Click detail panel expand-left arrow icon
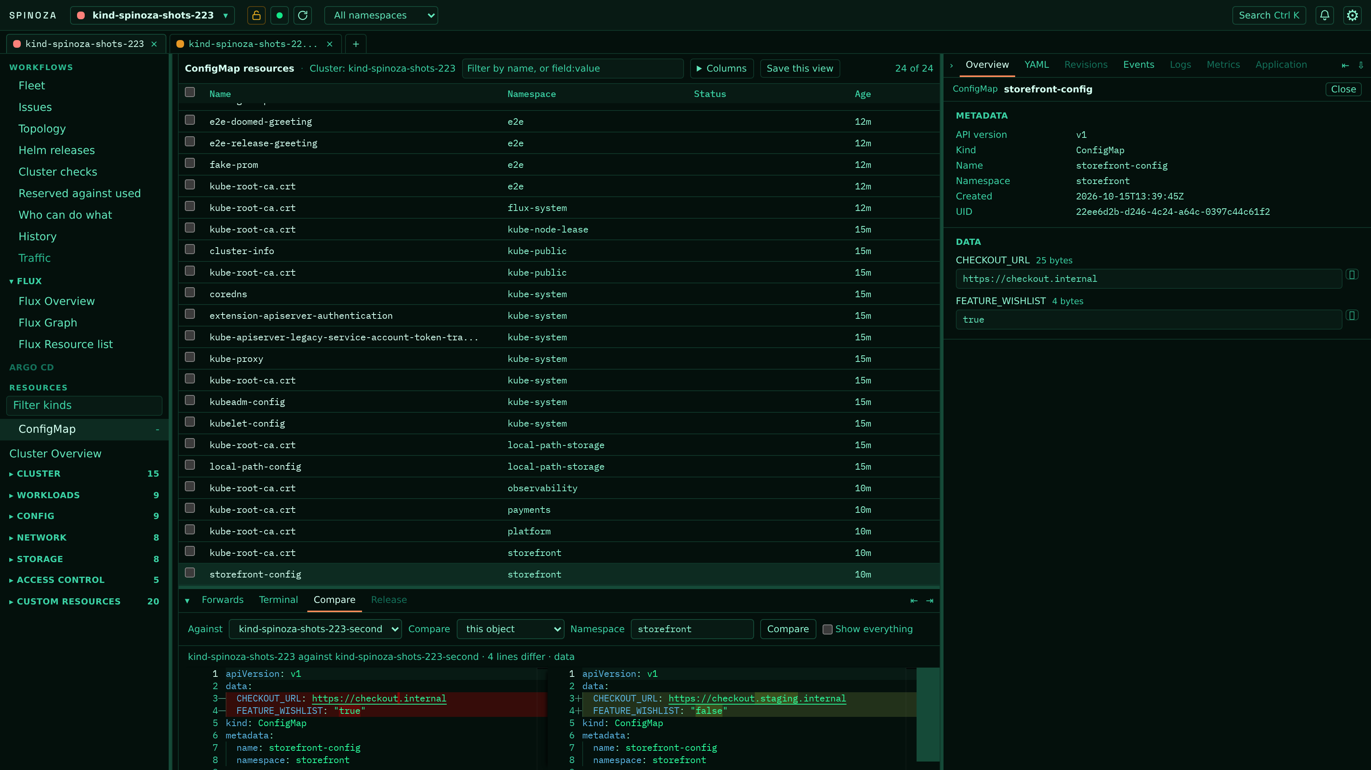 pos(1346,65)
